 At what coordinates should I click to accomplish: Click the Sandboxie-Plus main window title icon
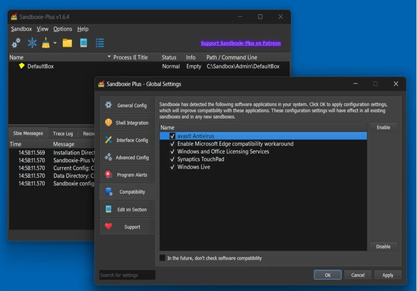tap(14, 17)
